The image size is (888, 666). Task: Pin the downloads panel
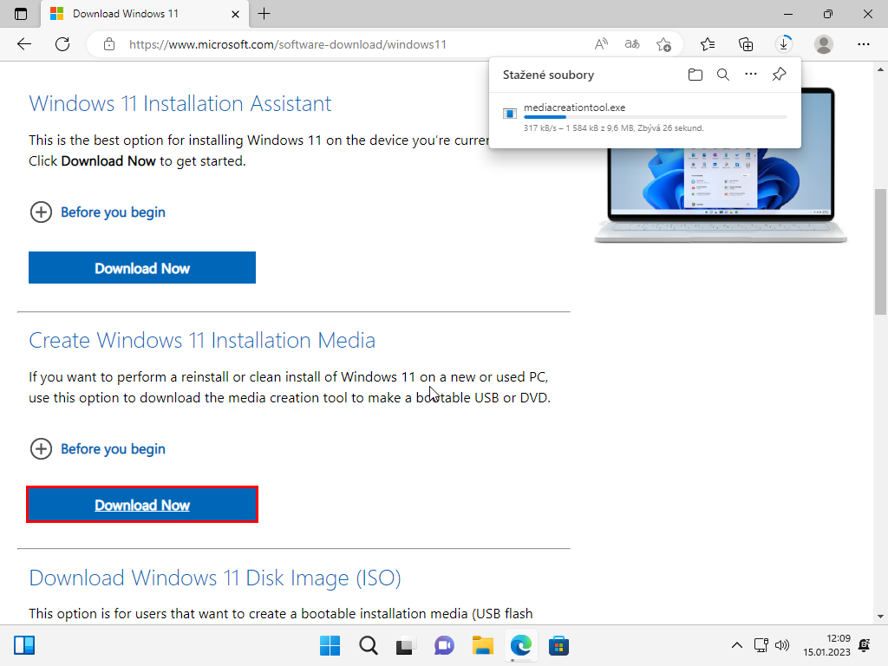(779, 75)
